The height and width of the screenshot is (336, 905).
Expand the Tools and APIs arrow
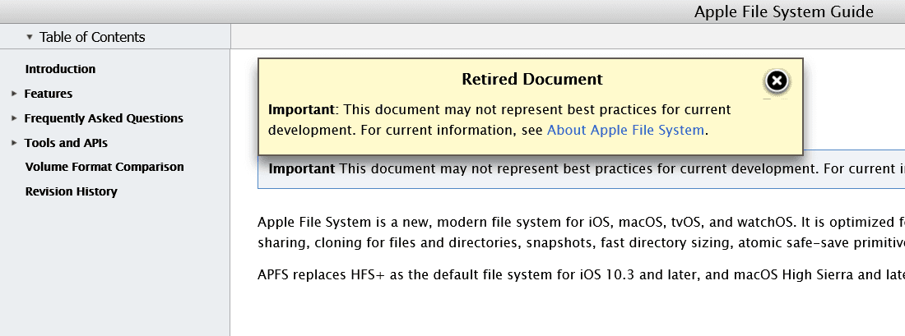click(x=15, y=143)
